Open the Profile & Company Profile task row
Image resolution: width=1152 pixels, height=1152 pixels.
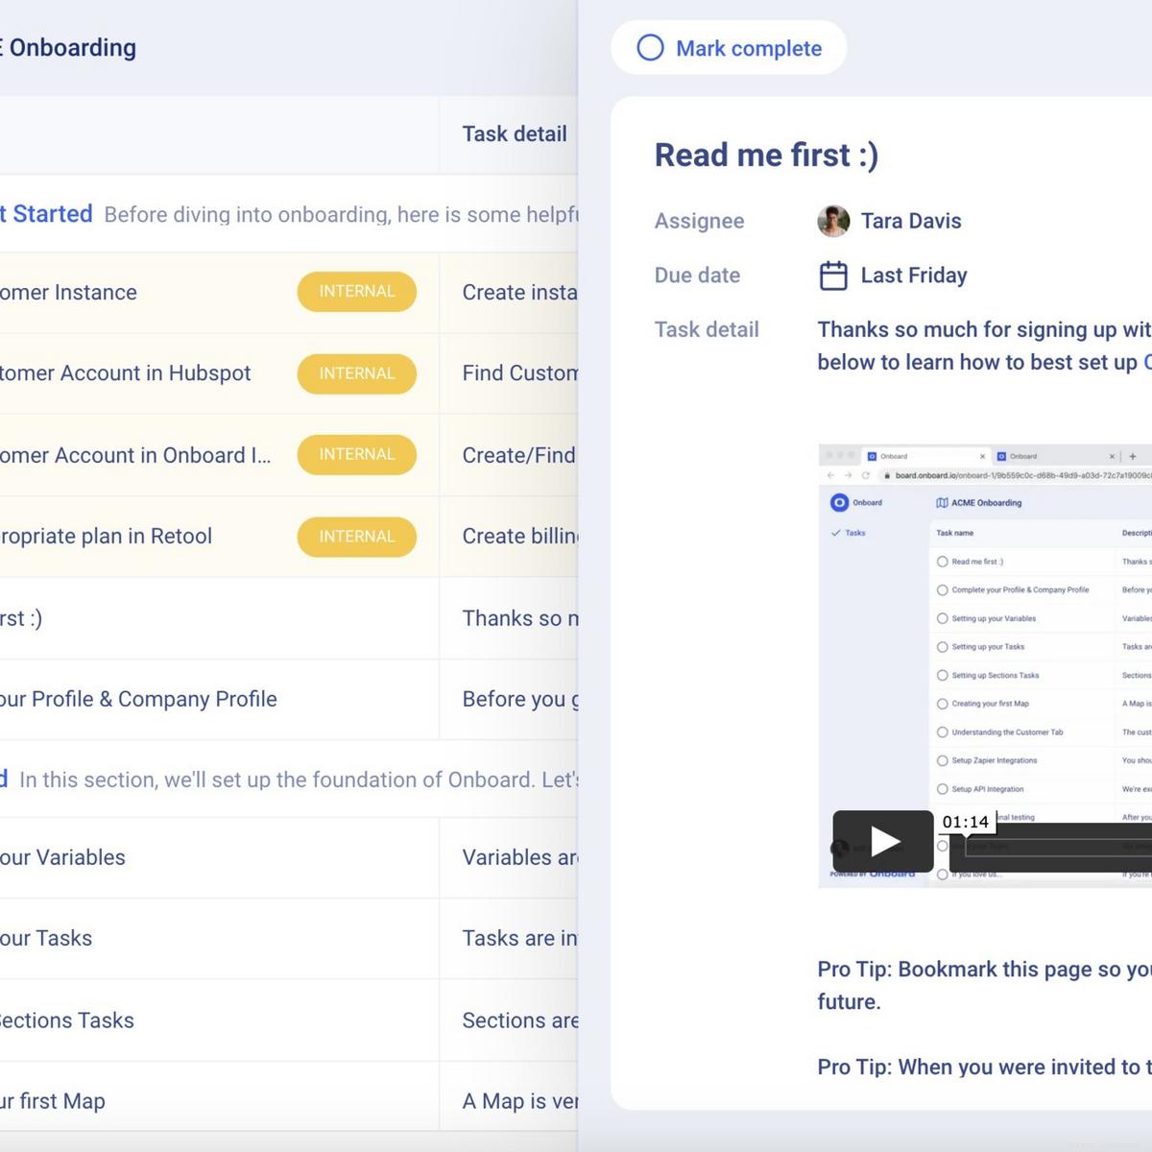point(139,699)
